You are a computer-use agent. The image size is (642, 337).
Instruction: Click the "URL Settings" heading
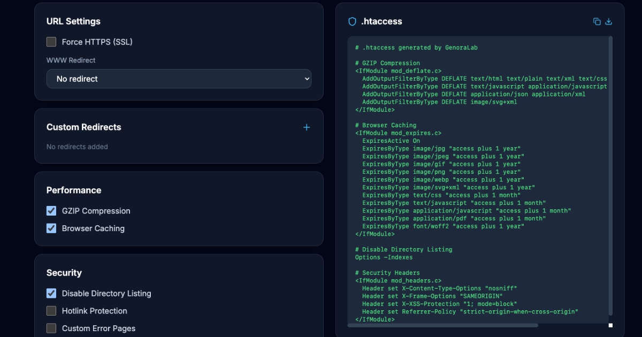(73, 21)
